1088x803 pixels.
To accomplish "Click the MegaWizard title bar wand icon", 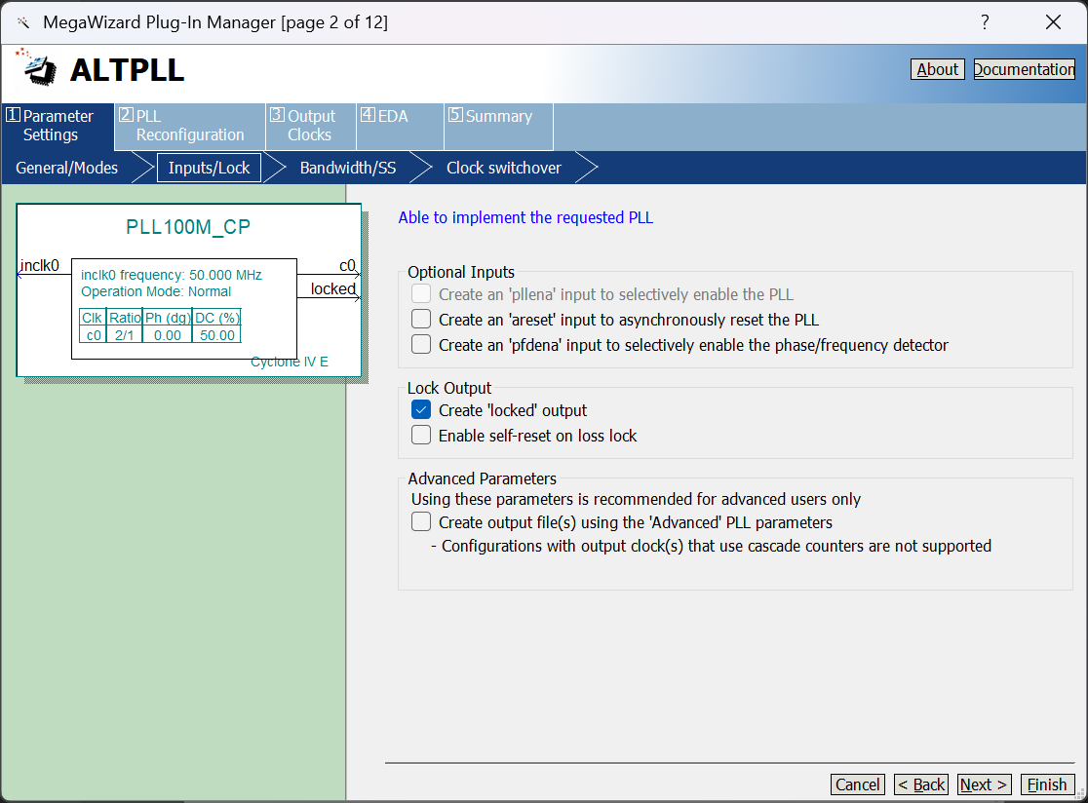I will [x=22, y=22].
